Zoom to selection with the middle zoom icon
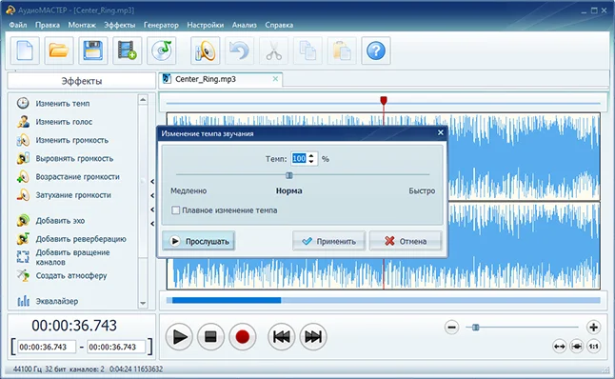Screen dimensions: 615x379 577,347
